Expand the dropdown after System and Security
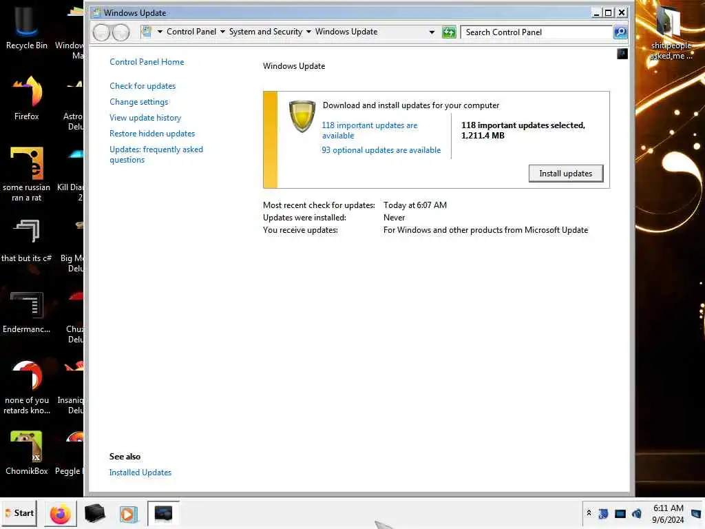This screenshot has width=705, height=529. [x=308, y=32]
